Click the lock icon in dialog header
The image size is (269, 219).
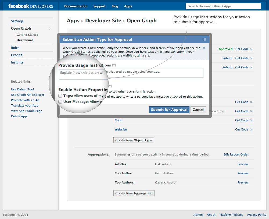coord(205,40)
